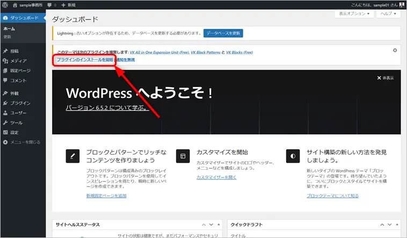Open ツール (Tools) in the sidebar
Viewport: 407px width, 238px height.
16,122
